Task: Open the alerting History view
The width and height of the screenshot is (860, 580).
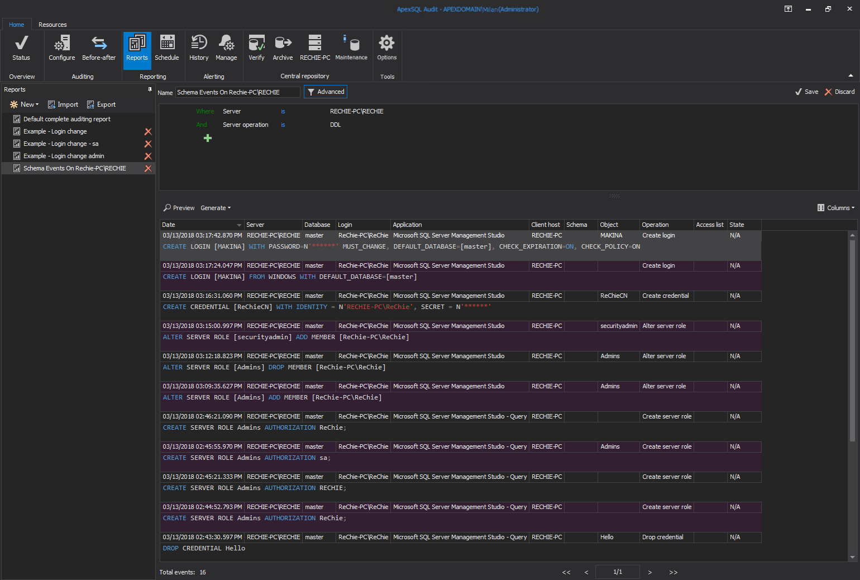Action: (x=198, y=49)
